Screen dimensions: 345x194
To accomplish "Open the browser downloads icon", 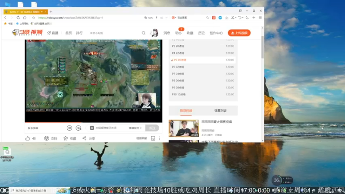I will pyautogui.click(x=227, y=18).
